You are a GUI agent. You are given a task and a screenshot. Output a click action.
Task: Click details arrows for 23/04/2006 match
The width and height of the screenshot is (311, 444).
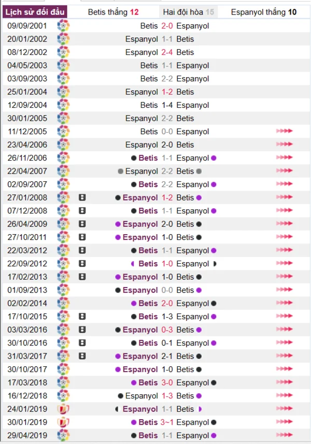pyautogui.click(x=285, y=144)
